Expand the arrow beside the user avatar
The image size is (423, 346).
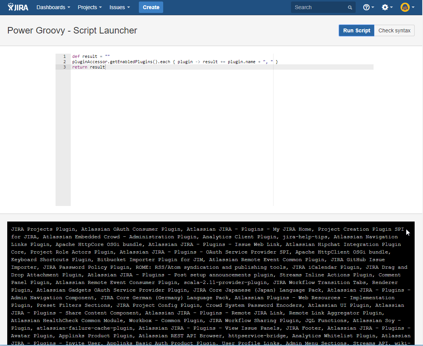click(413, 8)
